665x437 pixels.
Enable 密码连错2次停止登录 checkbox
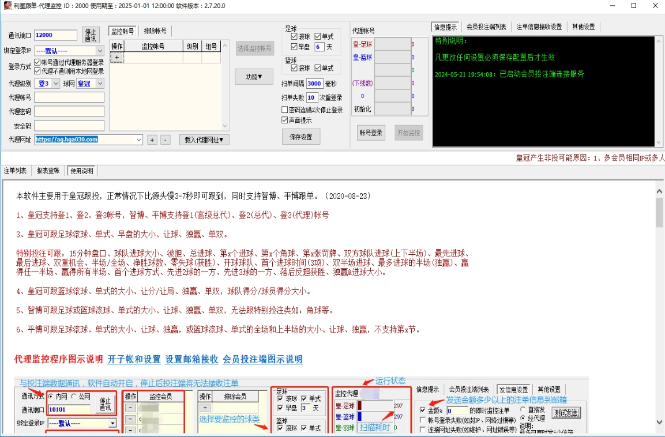point(285,110)
